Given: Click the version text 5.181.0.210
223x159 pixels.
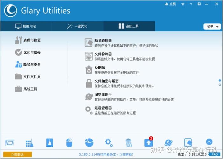Looking at the screenshot, I should 198,155.
